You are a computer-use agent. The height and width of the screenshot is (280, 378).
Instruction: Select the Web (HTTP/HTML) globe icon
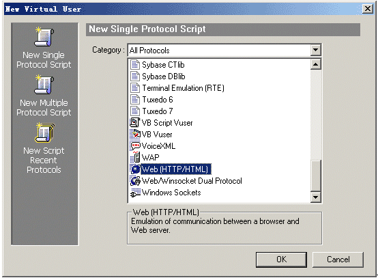click(x=135, y=169)
